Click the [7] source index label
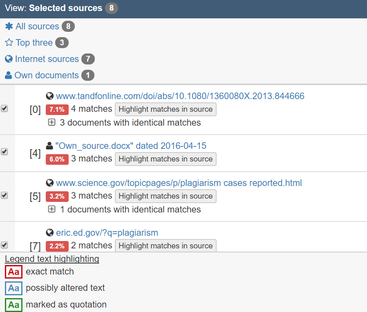The width and height of the screenshot is (367, 312). [35, 246]
